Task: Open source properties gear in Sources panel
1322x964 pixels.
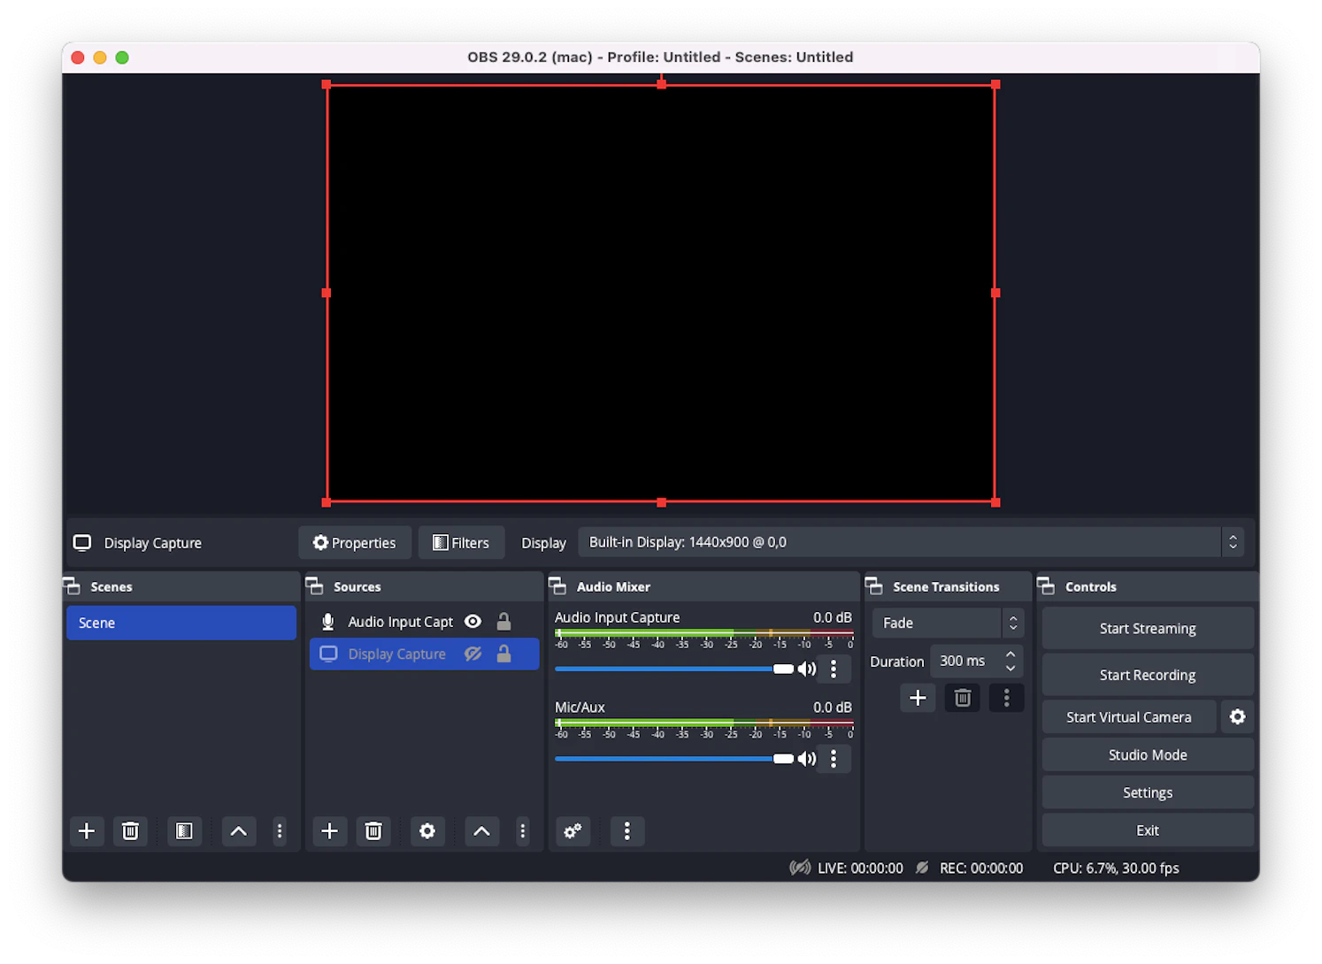Action: click(x=427, y=831)
